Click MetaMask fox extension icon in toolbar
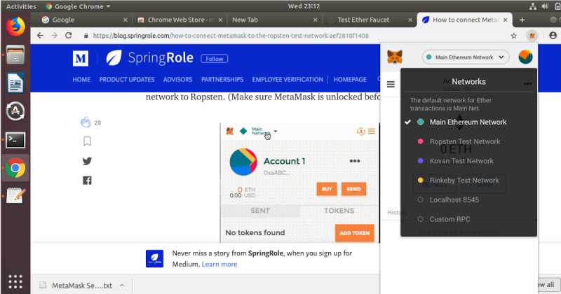The image size is (561, 294). pyautogui.click(x=532, y=36)
